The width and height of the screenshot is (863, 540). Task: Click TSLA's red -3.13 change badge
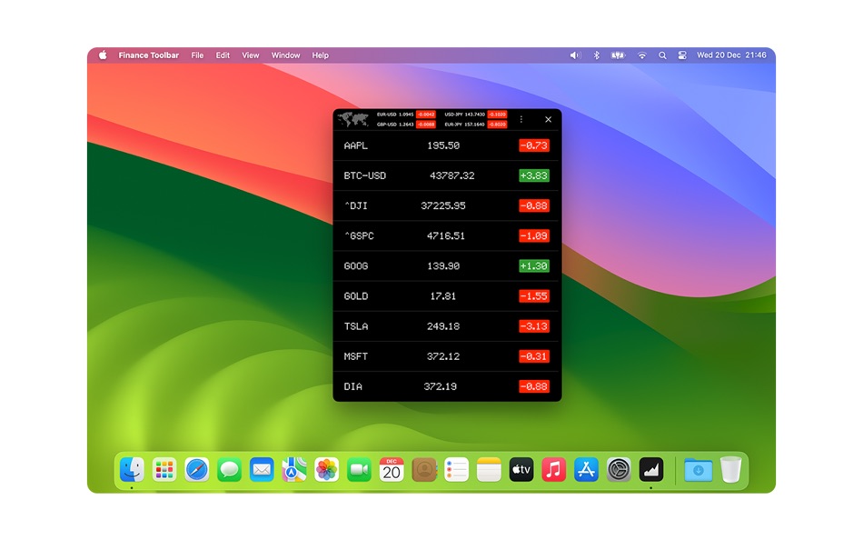[x=534, y=326]
